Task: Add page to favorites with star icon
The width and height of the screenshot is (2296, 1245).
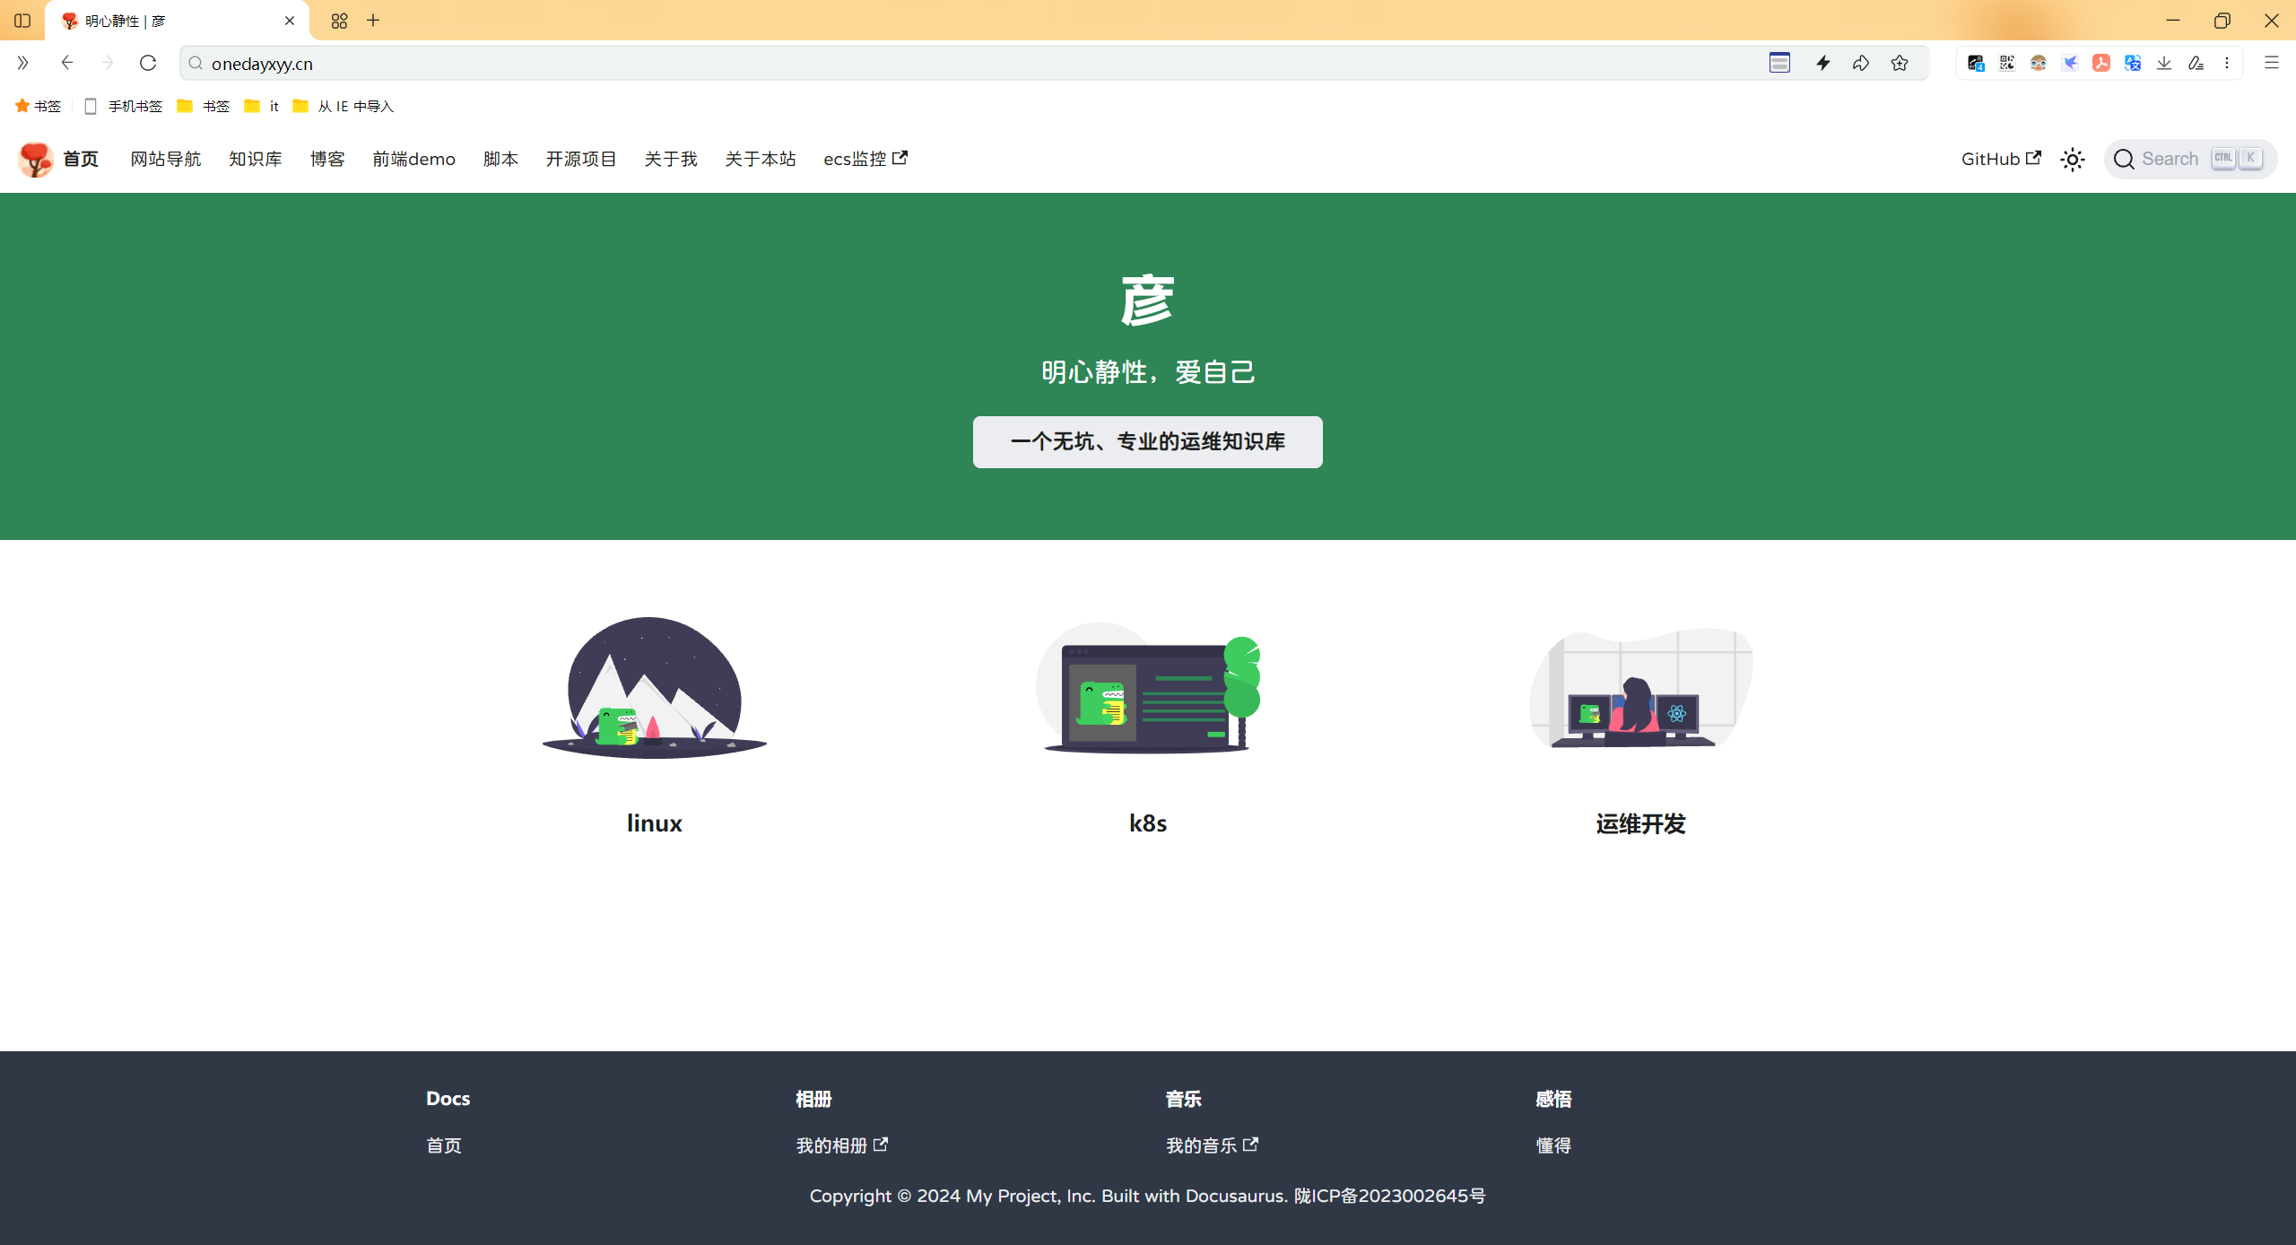Action: pos(1899,63)
